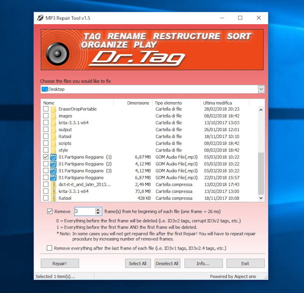
Task: Tick the output folder checkbox
Action: point(46,130)
